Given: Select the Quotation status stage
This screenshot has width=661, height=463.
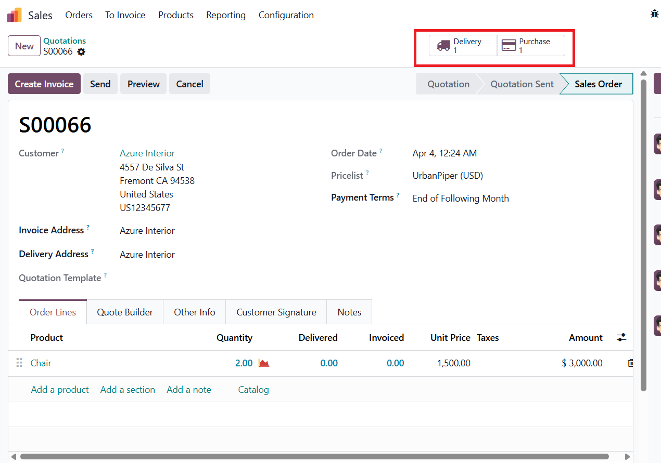Looking at the screenshot, I should pos(448,84).
